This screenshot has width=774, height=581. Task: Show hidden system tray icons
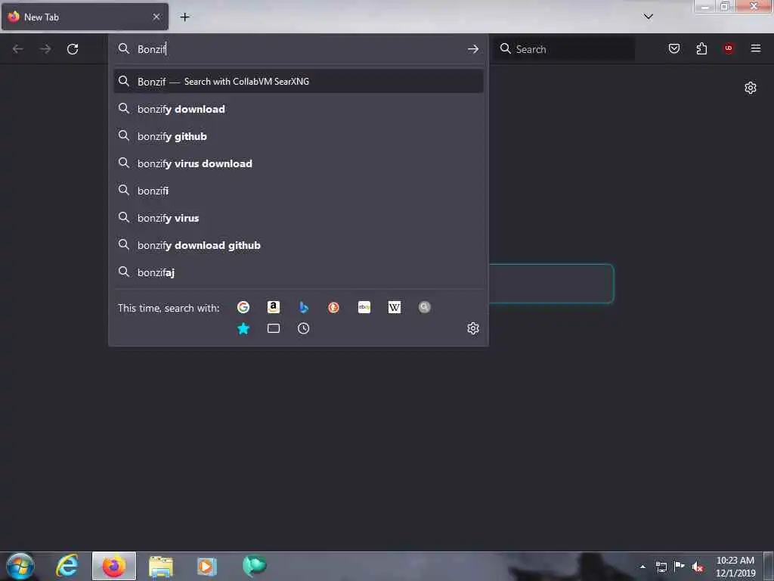tap(642, 567)
